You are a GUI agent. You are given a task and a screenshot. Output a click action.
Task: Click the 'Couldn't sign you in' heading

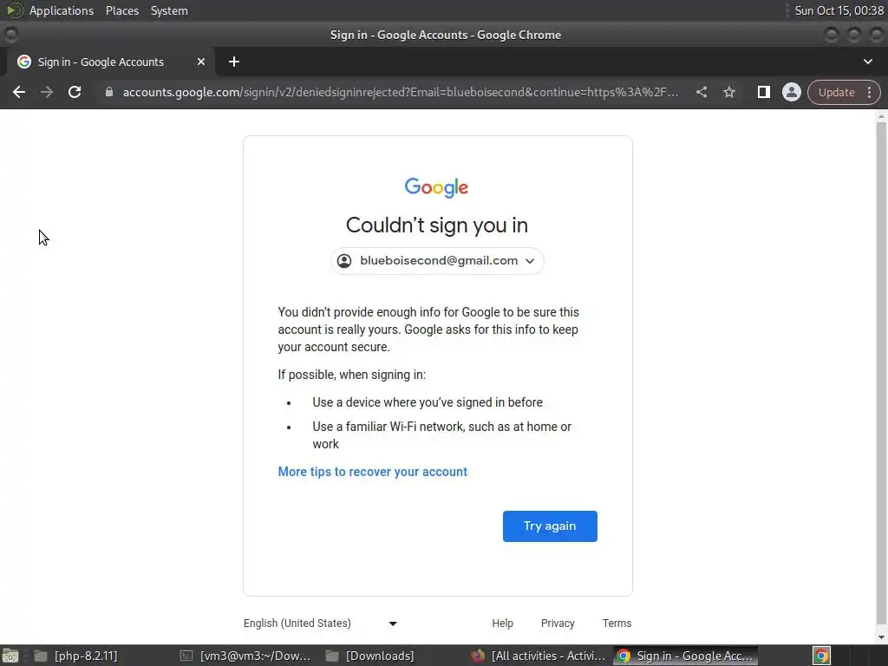coord(437,225)
